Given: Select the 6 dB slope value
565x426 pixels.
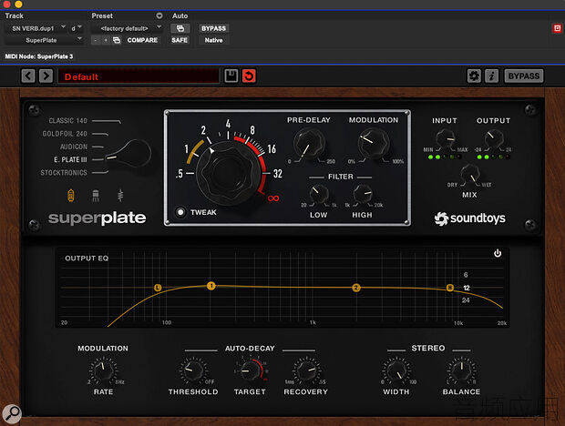Looking at the screenshot, I should [x=466, y=275].
